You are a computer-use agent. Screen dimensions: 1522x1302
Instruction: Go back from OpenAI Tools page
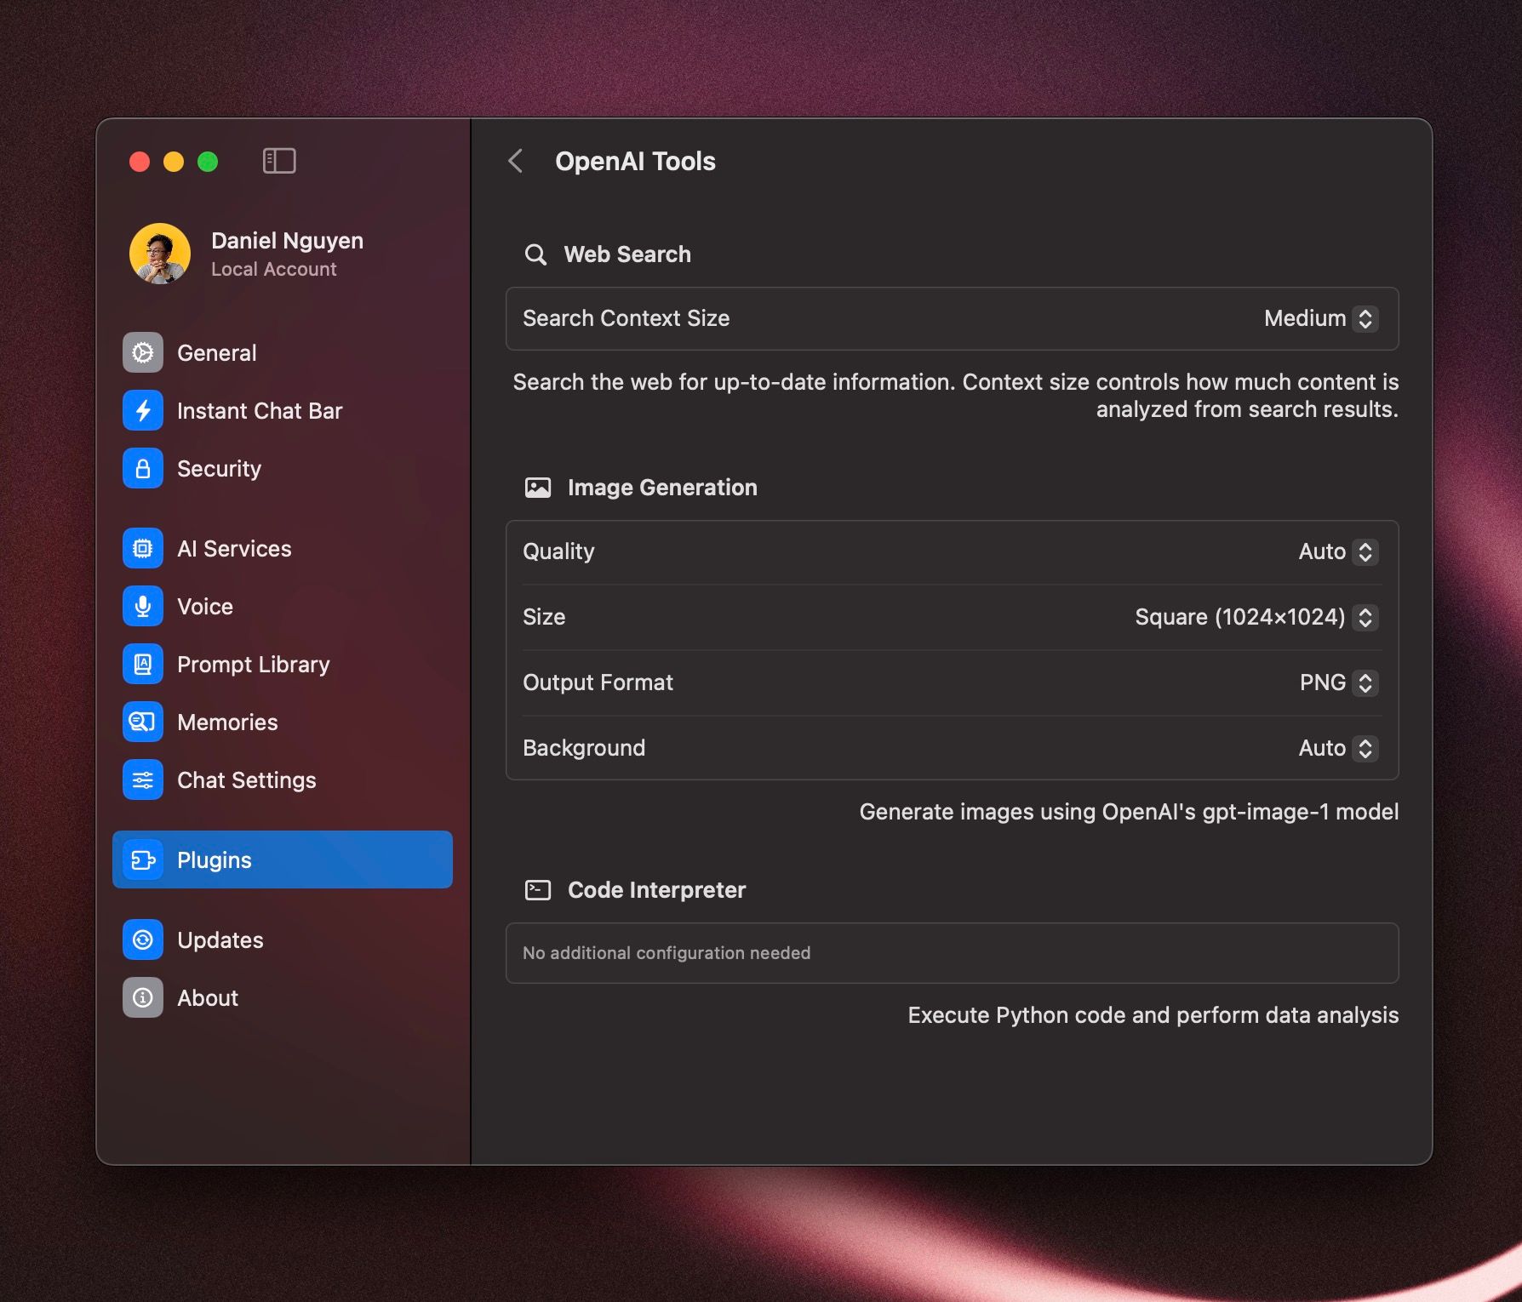[x=516, y=161]
